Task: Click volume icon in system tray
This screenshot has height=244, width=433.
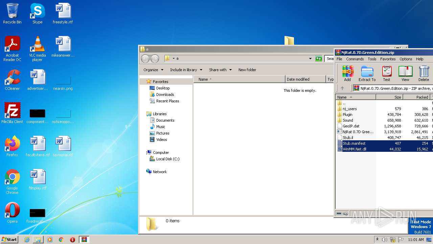Action: (385, 240)
